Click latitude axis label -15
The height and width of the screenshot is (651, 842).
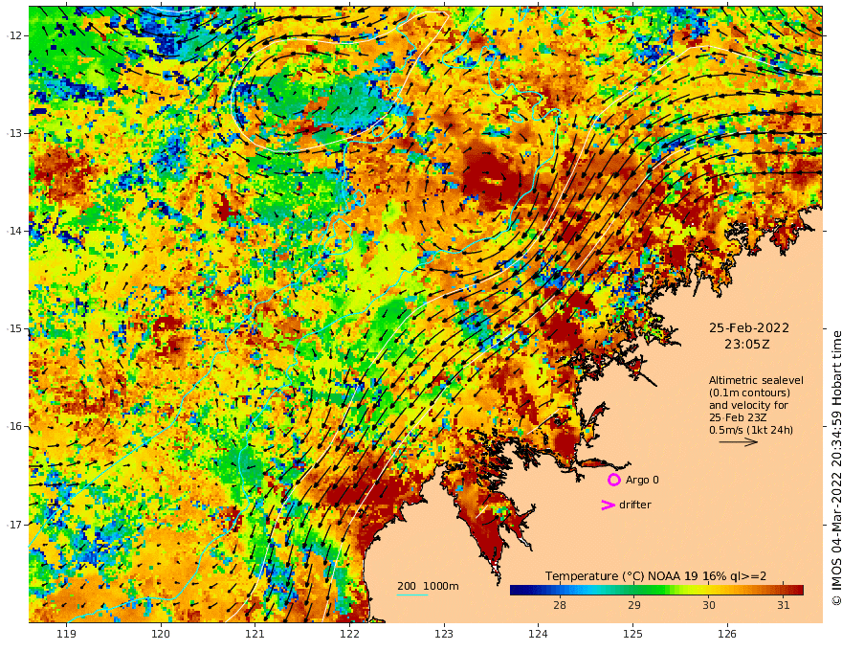coord(13,328)
